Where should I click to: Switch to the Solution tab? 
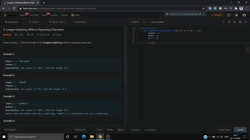click(x=34, y=22)
